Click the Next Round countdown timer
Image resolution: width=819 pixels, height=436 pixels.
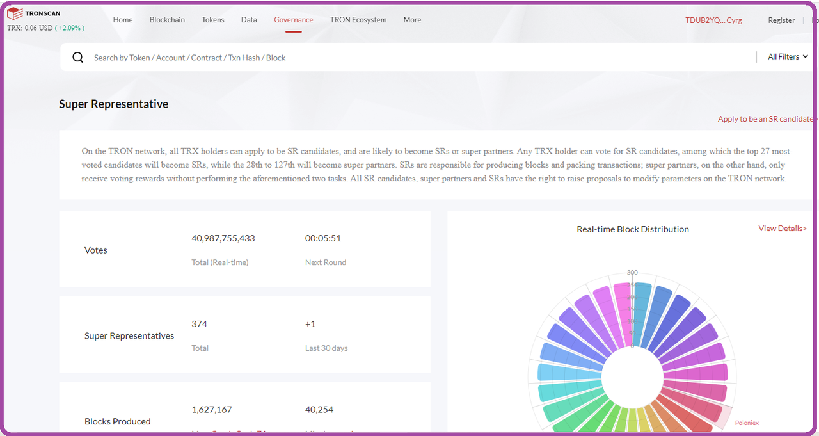pos(322,238)
